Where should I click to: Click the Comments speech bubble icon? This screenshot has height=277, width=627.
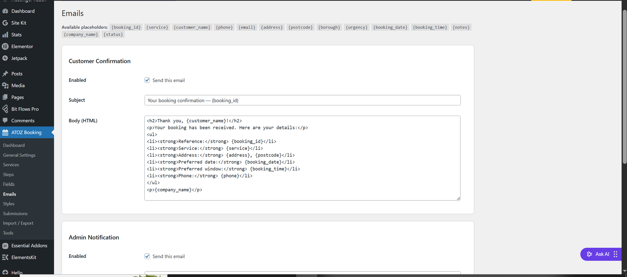pos(5,121)
